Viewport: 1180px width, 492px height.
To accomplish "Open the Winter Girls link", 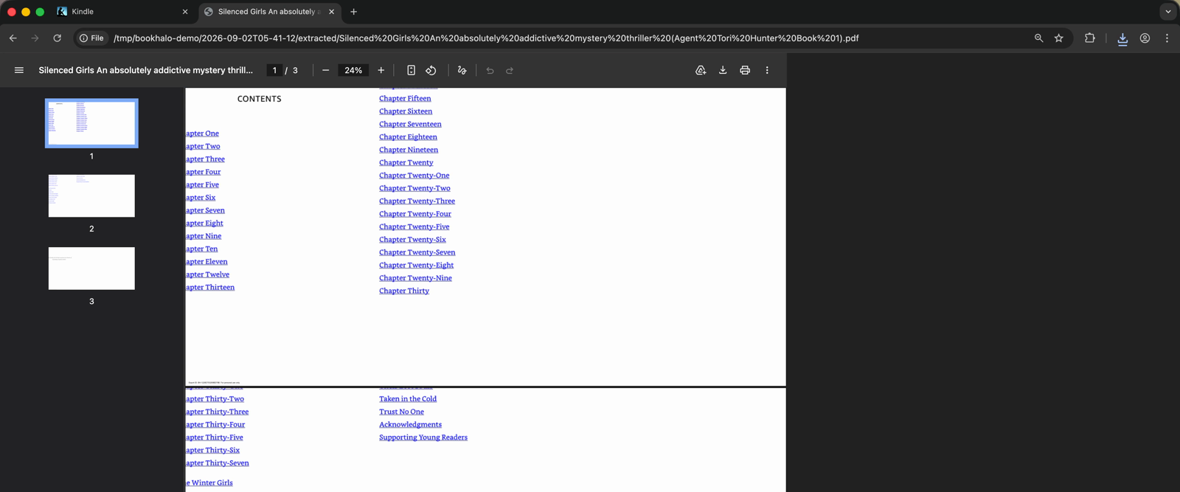I will (209, 483).
